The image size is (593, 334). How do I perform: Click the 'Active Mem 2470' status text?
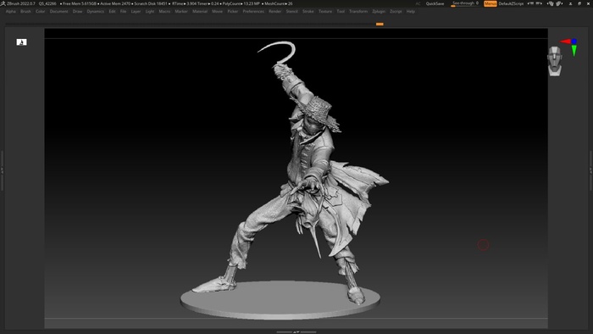[115, 3]
